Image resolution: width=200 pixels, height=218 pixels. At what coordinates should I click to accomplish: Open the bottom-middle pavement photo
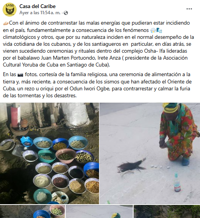coord(99,211)
